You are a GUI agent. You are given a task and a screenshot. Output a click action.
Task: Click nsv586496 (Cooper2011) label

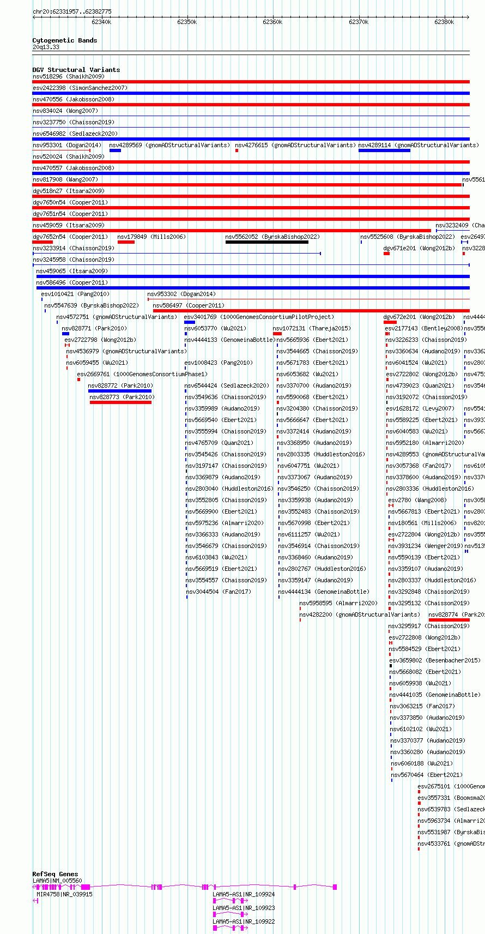tap(72, 283)
